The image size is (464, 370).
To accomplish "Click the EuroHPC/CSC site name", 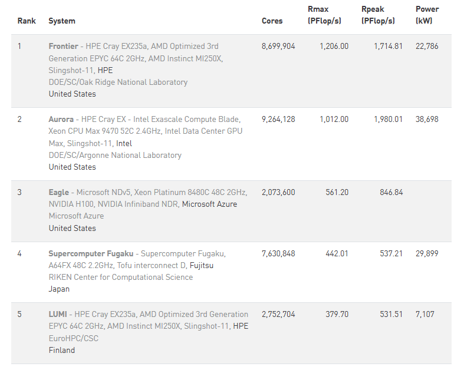I will (73, 338).
